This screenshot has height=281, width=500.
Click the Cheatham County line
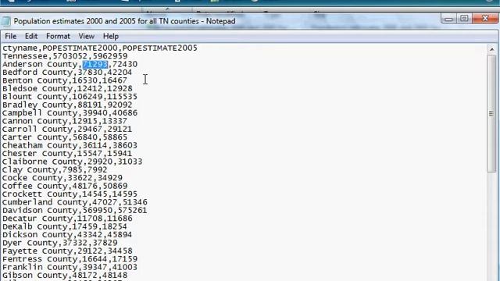click(70, 146)
